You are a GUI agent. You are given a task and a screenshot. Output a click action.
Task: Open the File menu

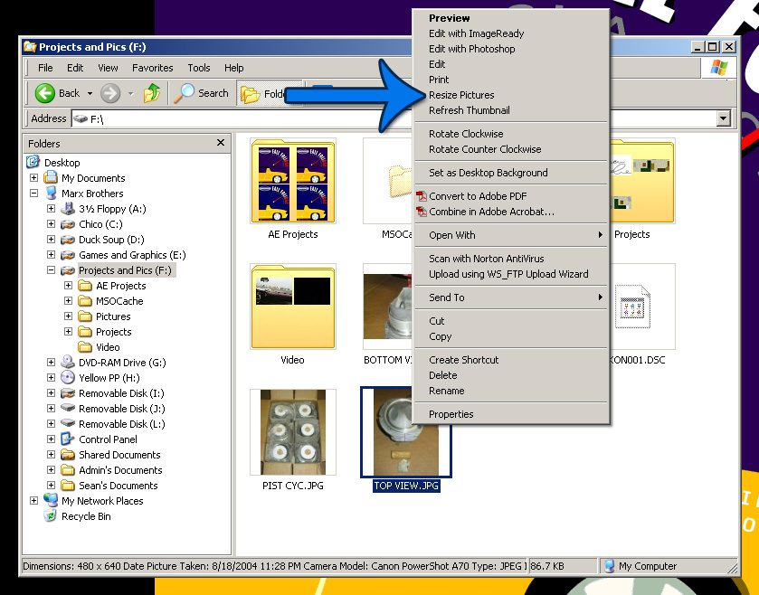pyautogui.click(x=45, y=68)
